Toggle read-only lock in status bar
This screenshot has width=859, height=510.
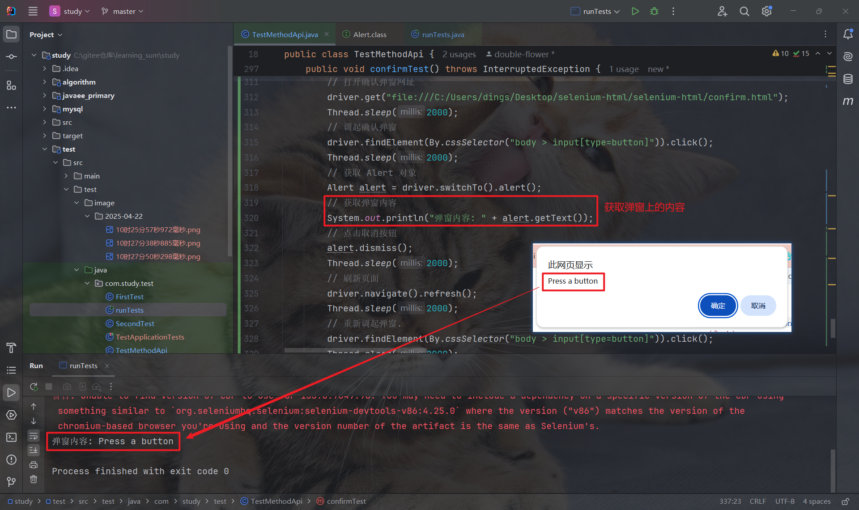tap(845, 501)
